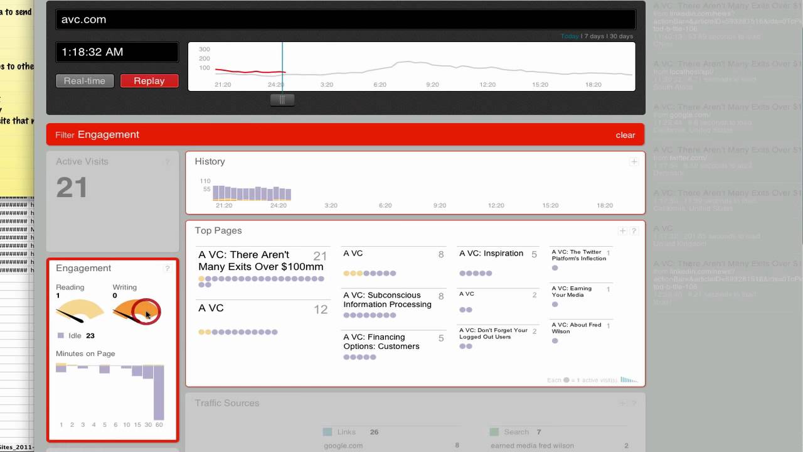Image resolution: width=803 pixels, height=452 pixels.
Task: Open 'A VC: Don't Forget Your Logged Out Users'
Action: 493,333
